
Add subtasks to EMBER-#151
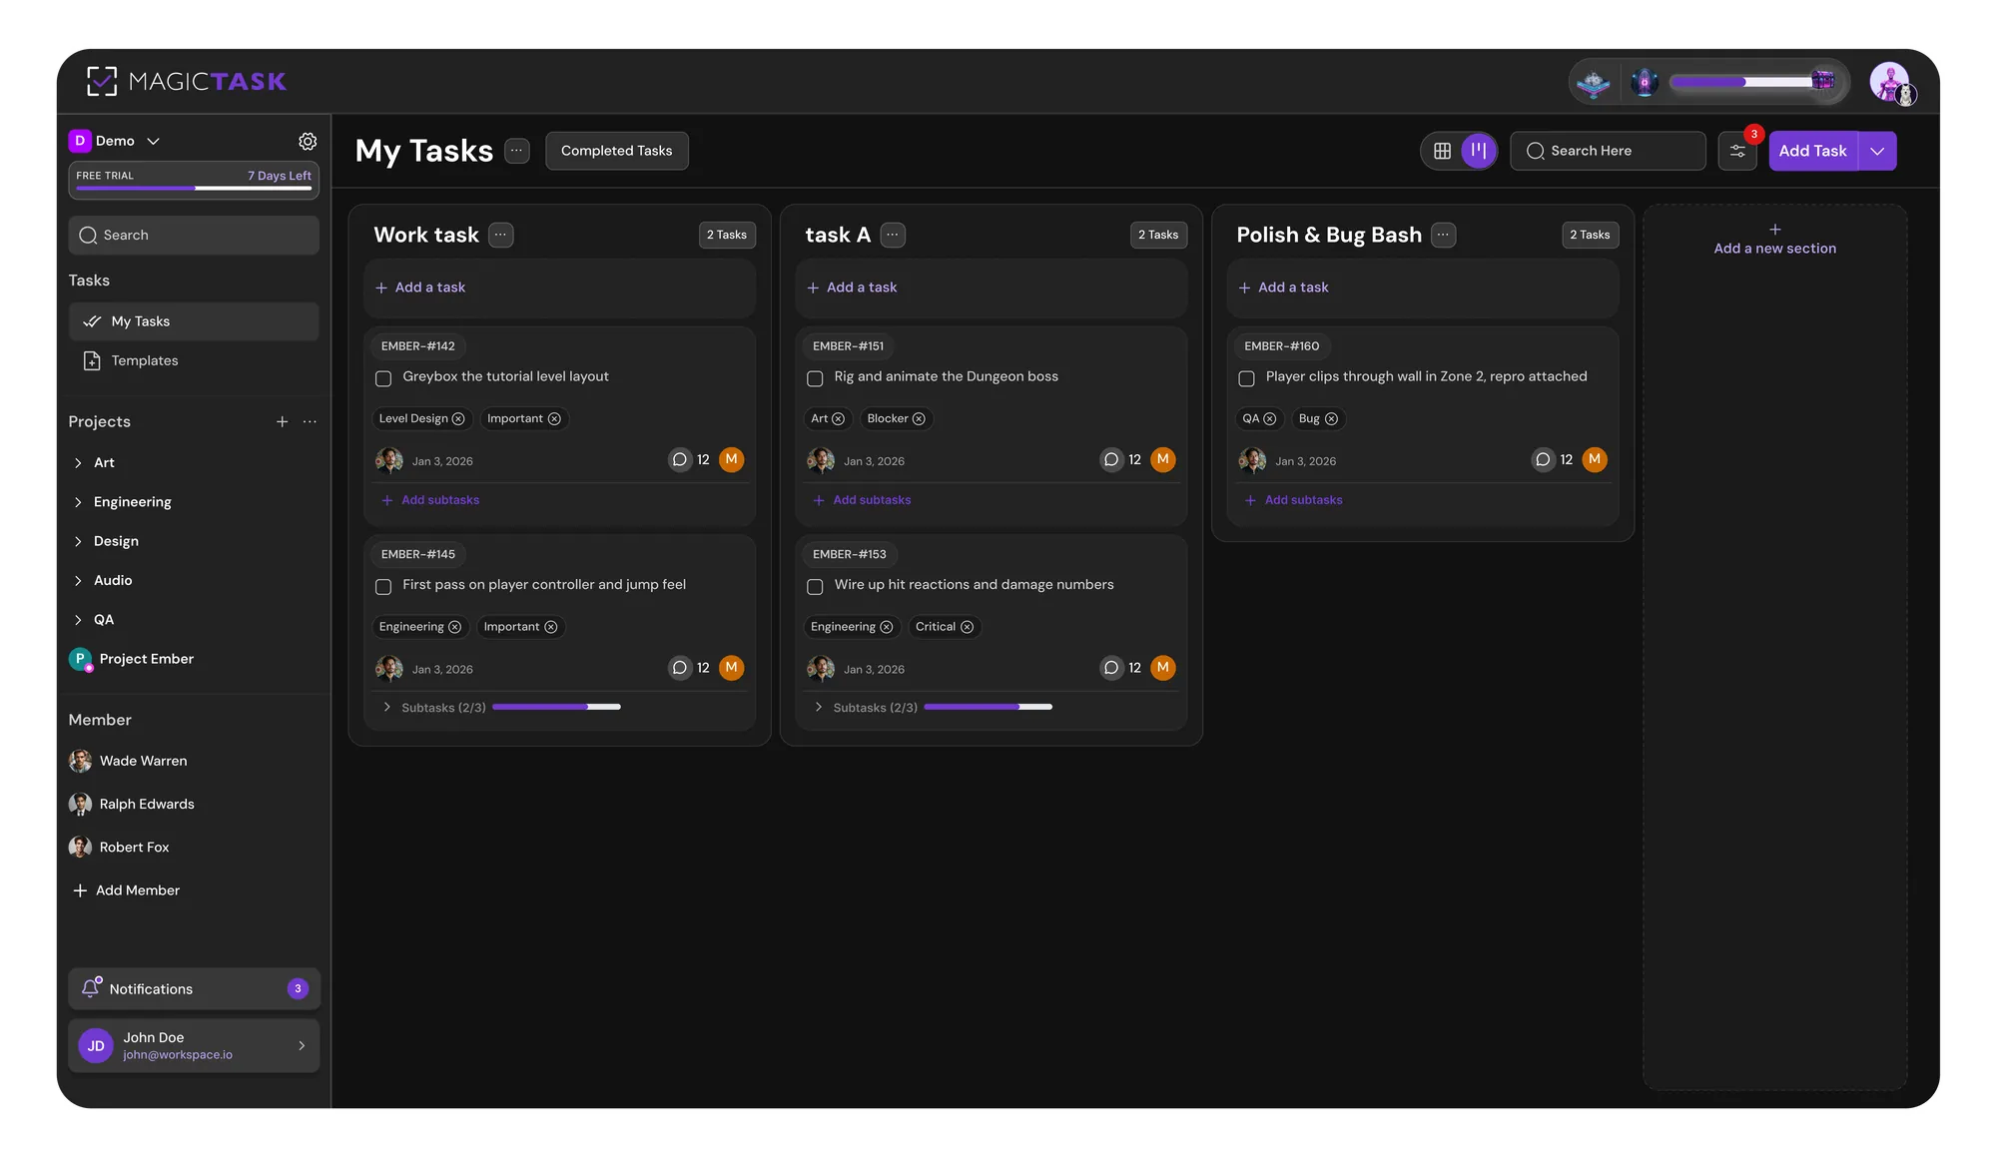(x=862, y=500)
